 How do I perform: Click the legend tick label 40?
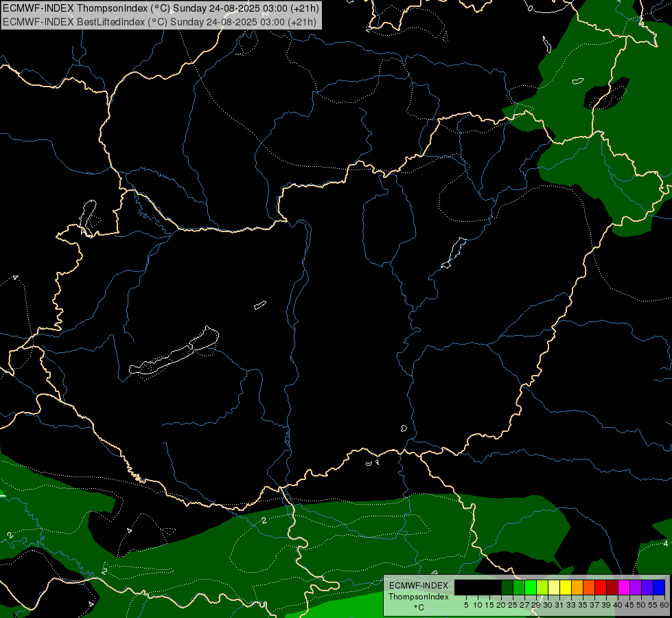(618, 605)
